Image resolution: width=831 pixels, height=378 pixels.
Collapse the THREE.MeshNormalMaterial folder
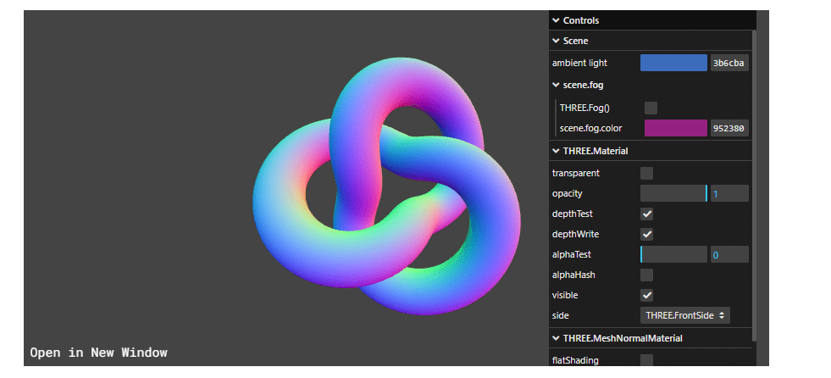point(651,338)
